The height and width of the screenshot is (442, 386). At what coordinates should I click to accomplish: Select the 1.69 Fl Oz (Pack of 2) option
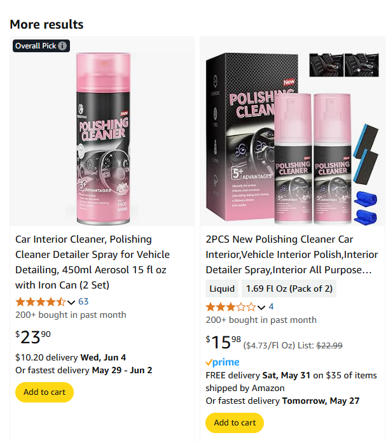pos(289,289)
